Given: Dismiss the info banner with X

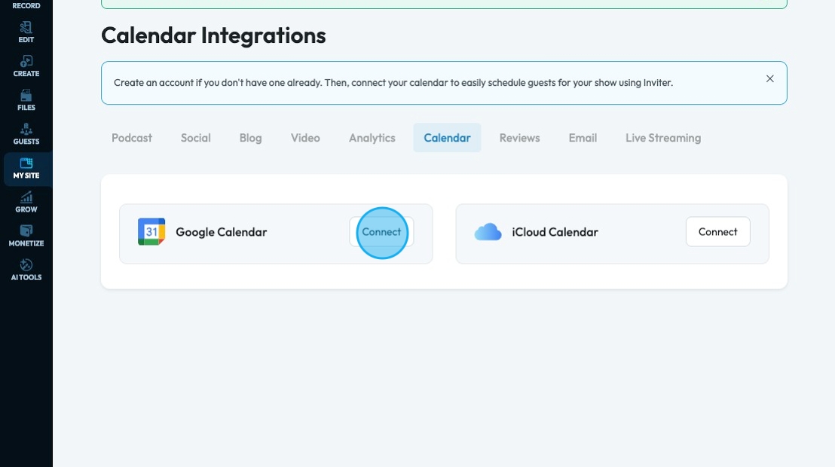Looking at the screenshot, I should (769, 79).
